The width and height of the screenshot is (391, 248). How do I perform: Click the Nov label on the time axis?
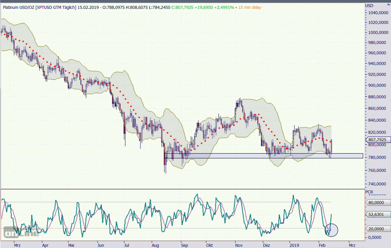tap(239, 245)
